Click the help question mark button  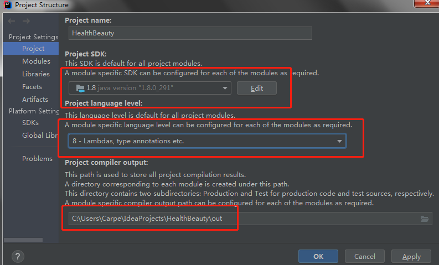coord(18,256)
